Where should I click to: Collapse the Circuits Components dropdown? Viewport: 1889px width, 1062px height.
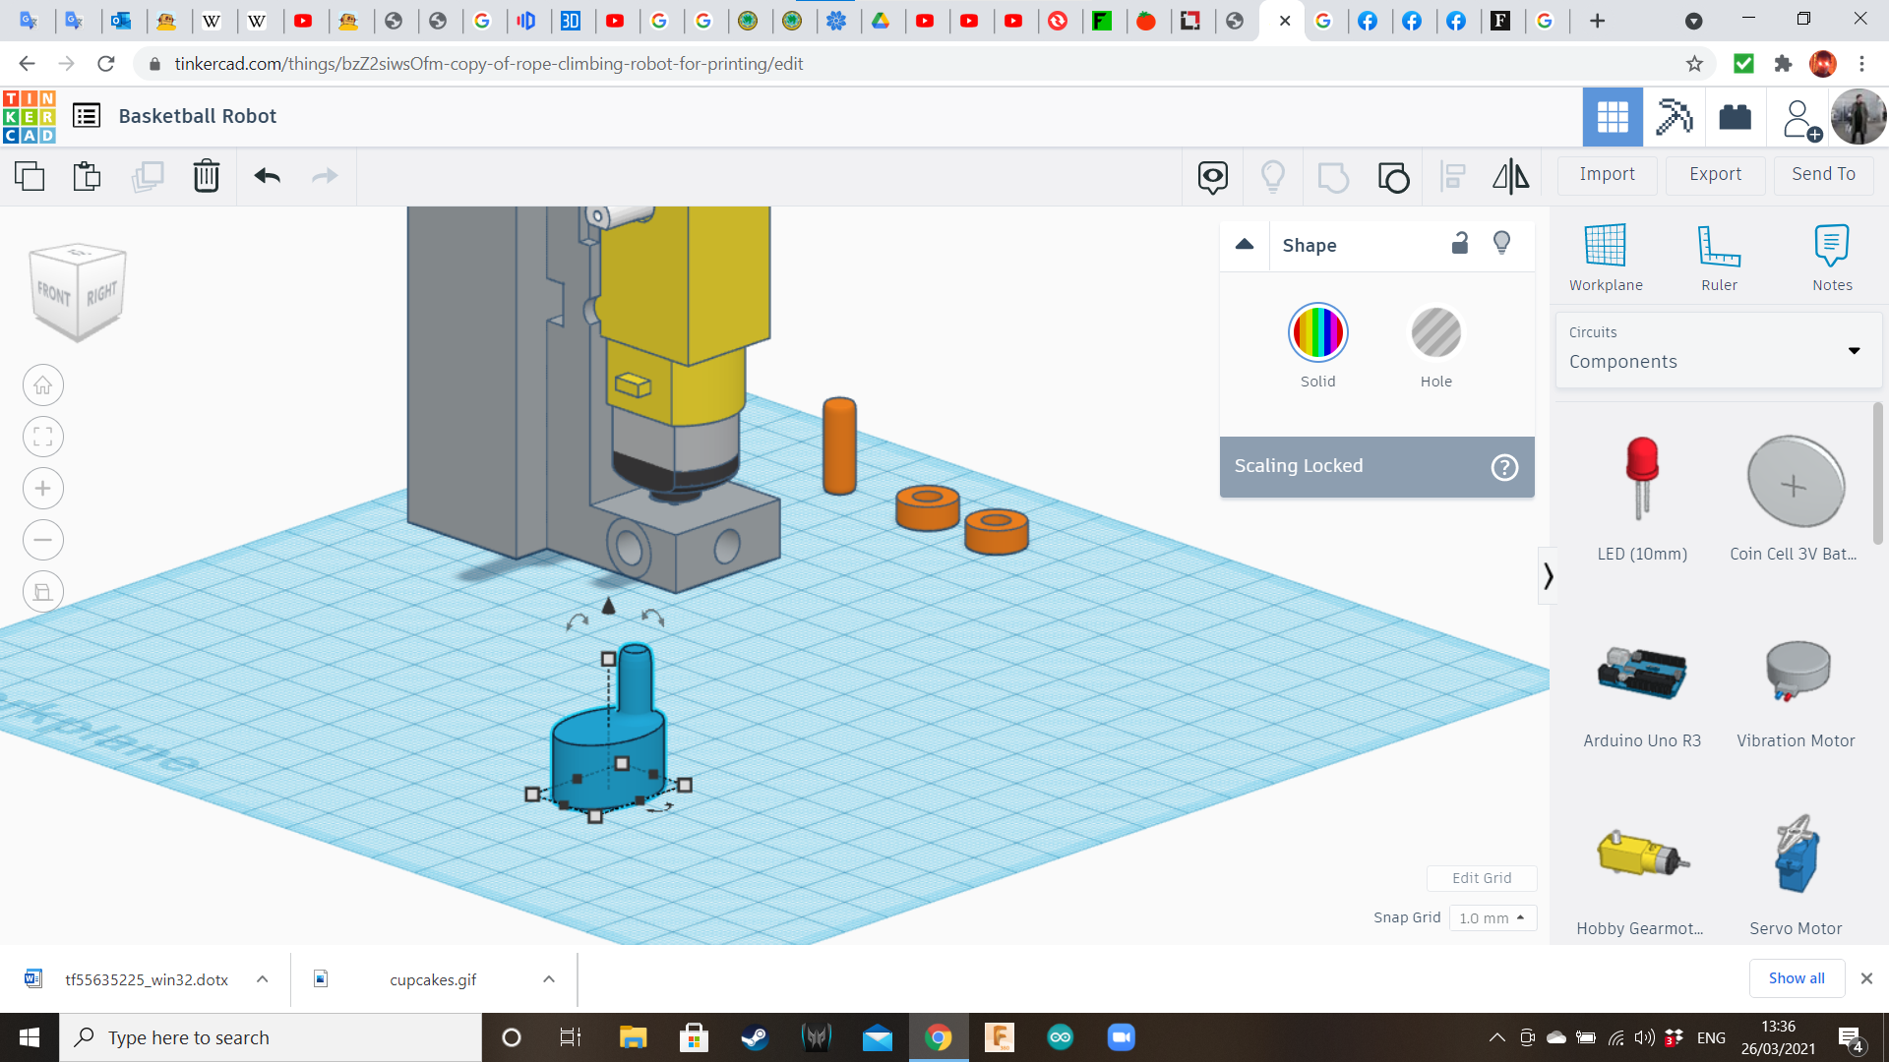[1856, 350]
